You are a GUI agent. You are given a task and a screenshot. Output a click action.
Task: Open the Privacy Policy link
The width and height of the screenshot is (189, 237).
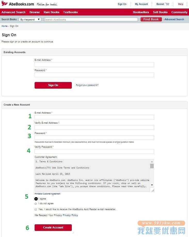[70, 215]
